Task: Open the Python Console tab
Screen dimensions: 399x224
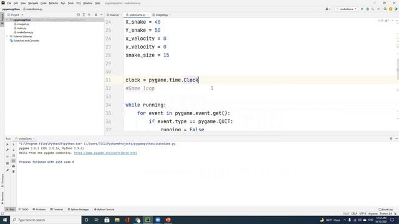Action: tap(104, 210)
